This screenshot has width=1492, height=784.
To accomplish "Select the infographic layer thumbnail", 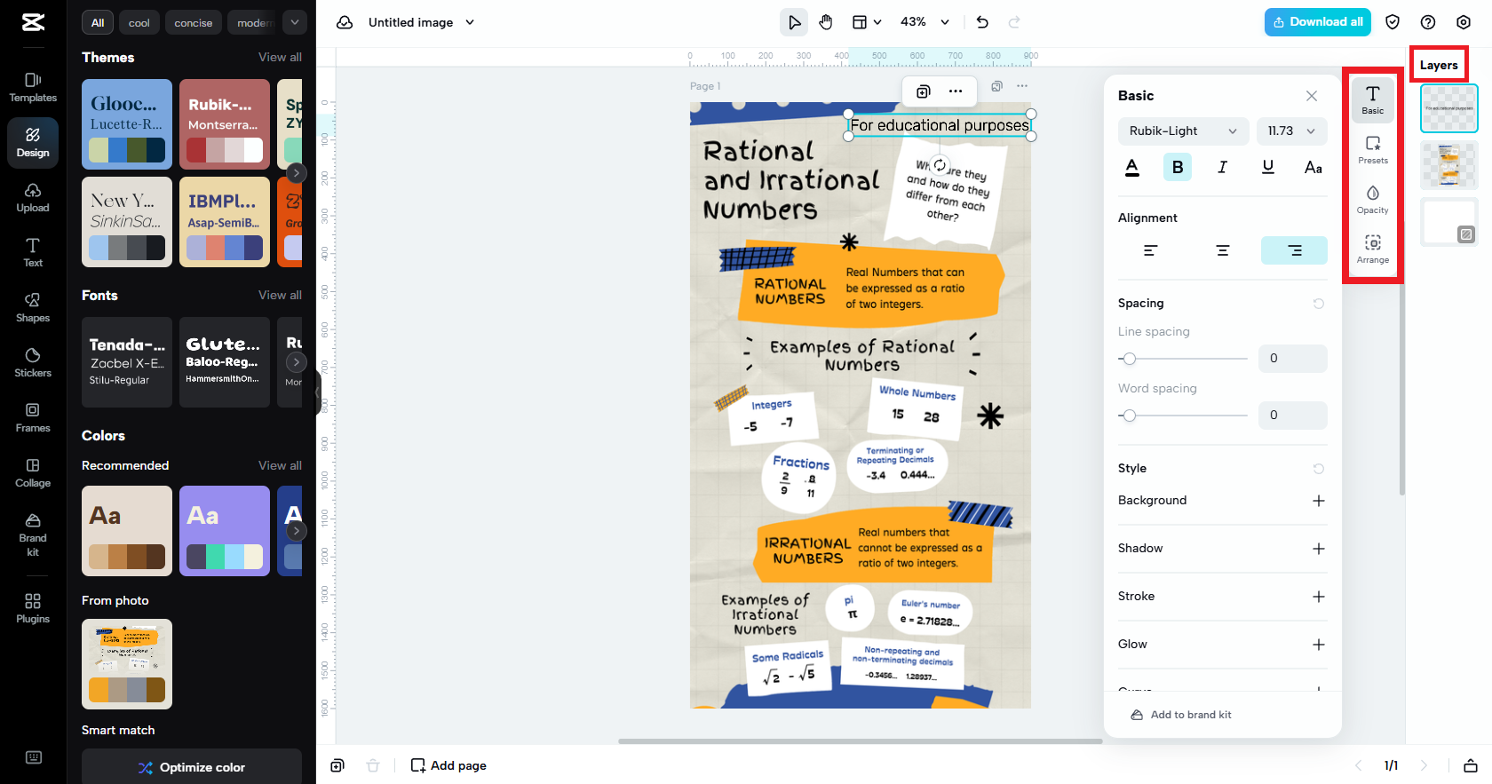I will (1448, 164).
